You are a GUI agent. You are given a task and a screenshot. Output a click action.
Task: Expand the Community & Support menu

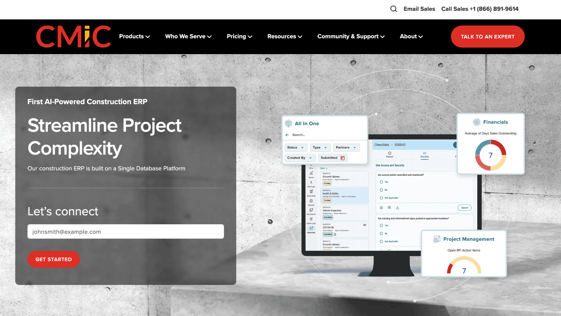pyautogui.click(x=351, y=37)
